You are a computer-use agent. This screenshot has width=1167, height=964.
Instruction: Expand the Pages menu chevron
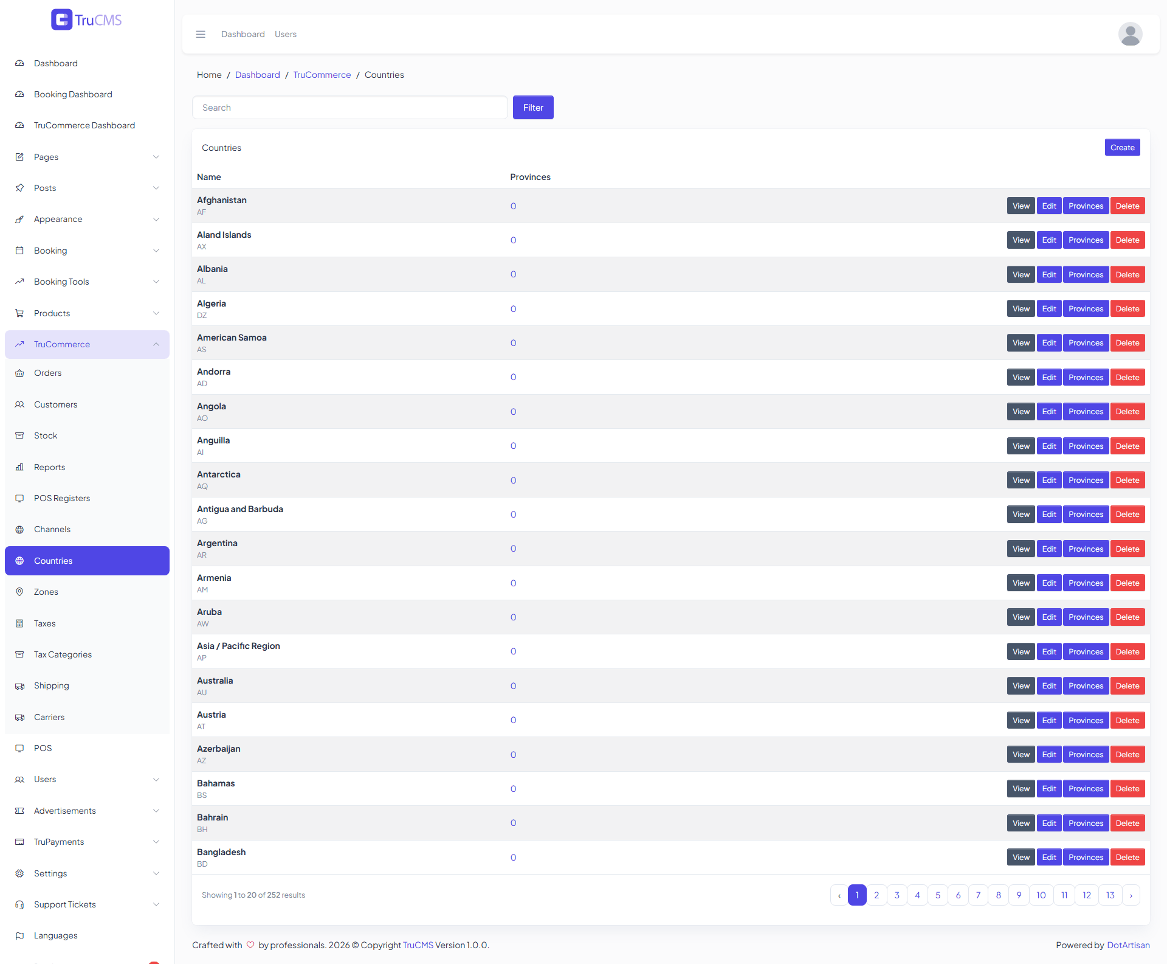point(156,157)
